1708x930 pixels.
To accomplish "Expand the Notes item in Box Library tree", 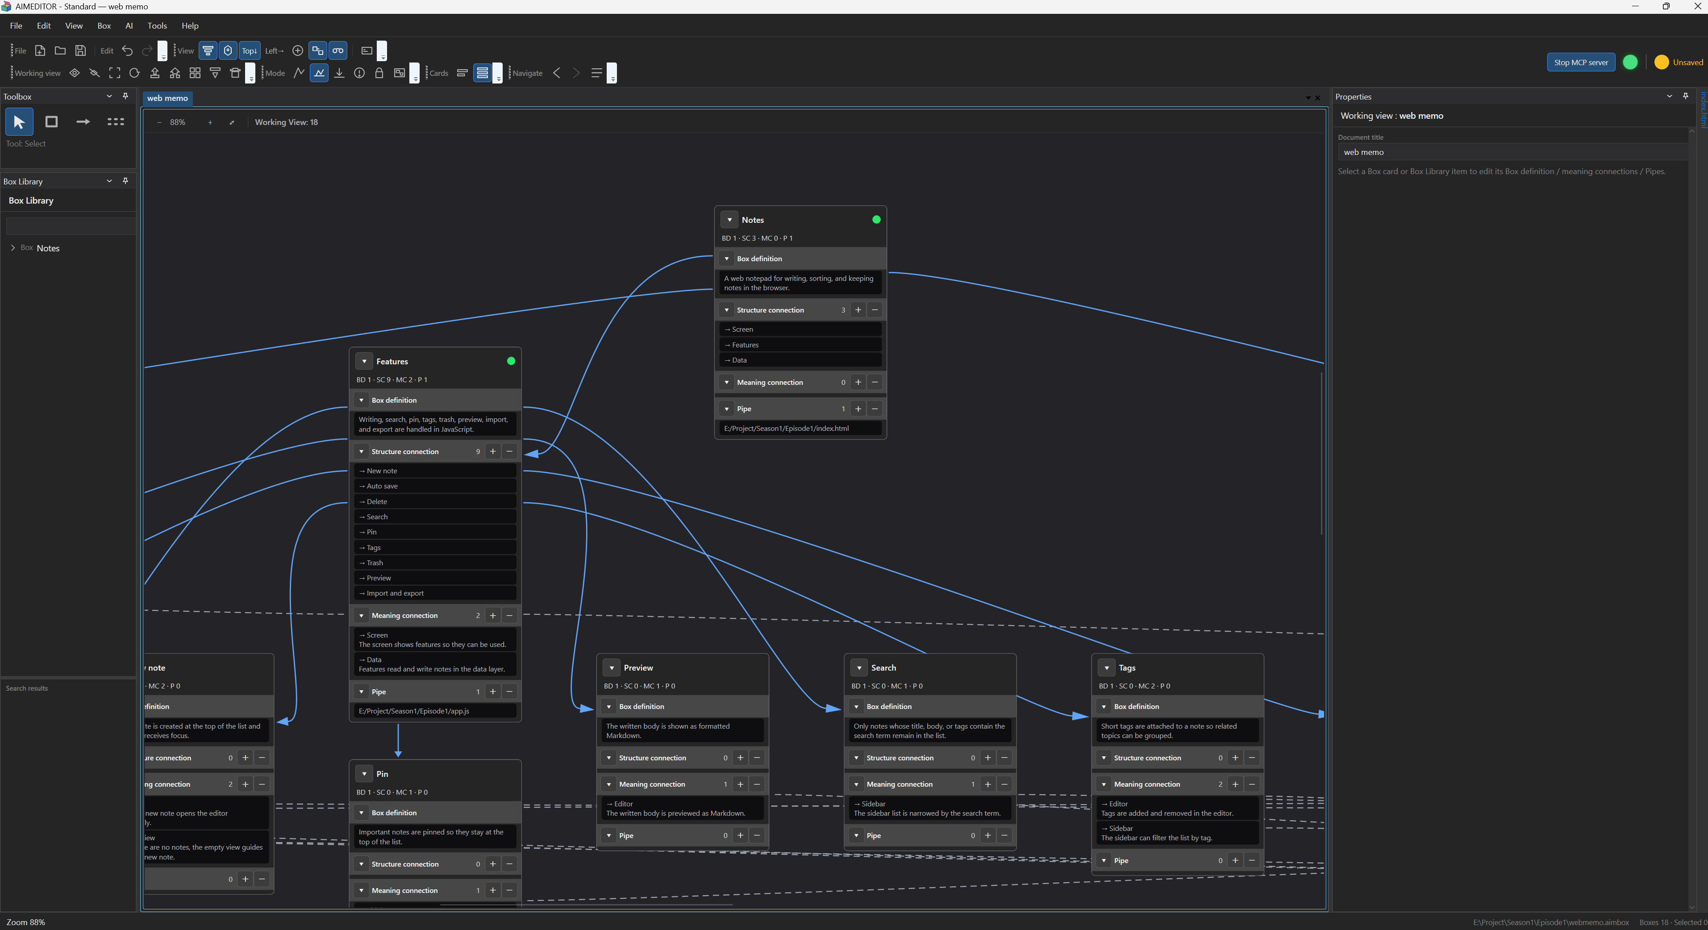I will pyautogui.click(x=12, y=248).
